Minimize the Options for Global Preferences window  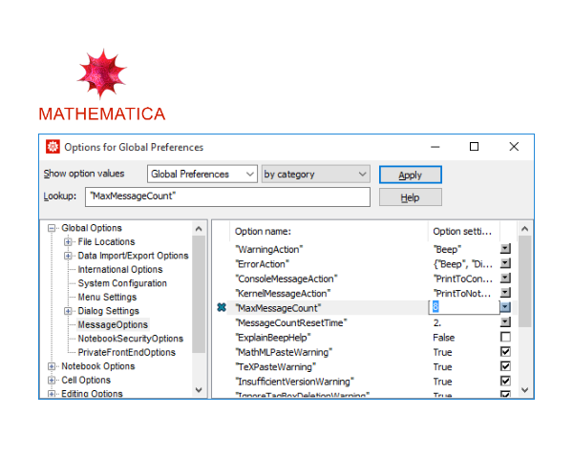coord(435,147)
